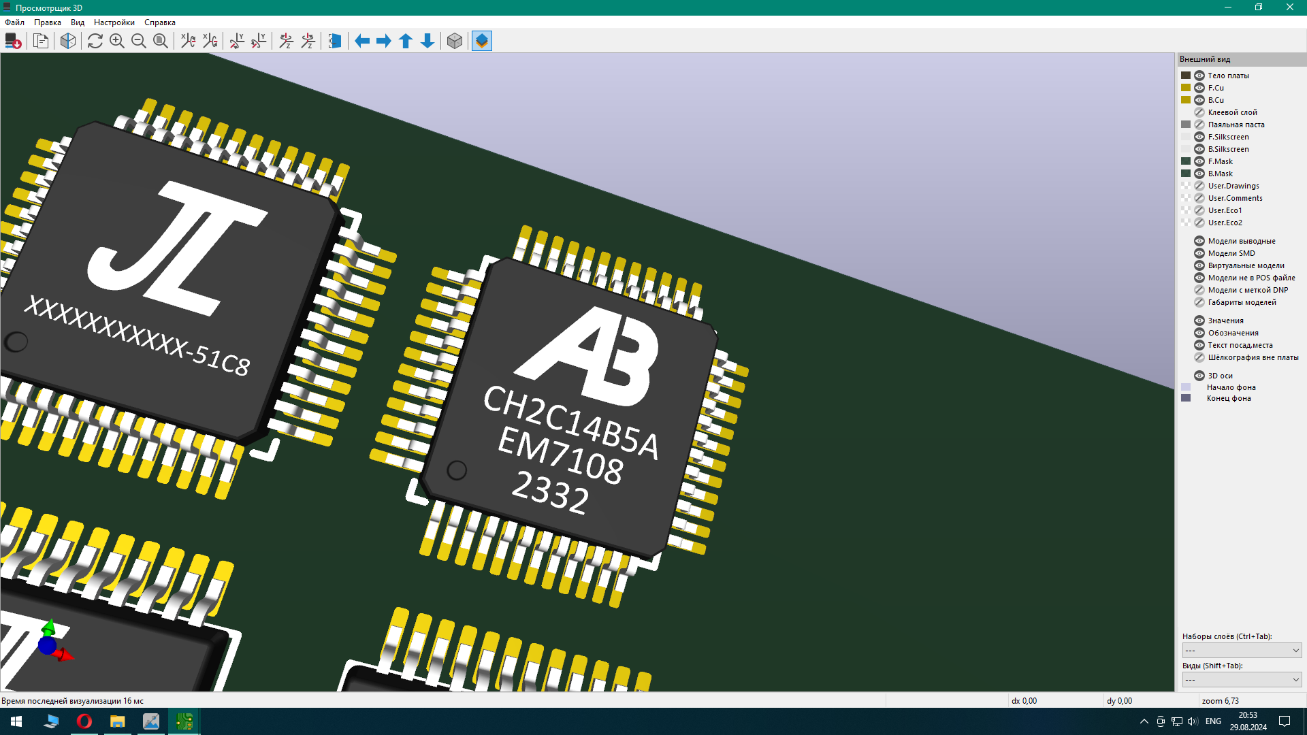Hide Обозначения references
The width and height of the screenshot is (1307, 735).
(x=1199, y=333)
